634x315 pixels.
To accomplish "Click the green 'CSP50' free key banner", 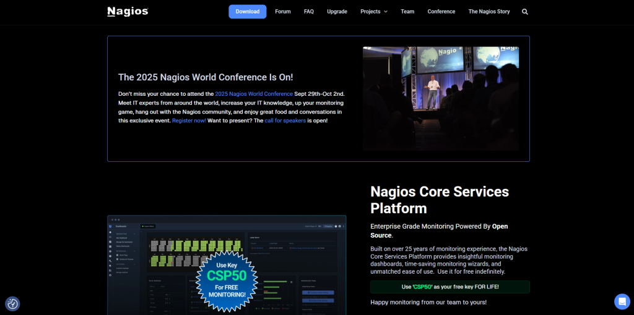I will pyautogui.click(x=450, y=287).
